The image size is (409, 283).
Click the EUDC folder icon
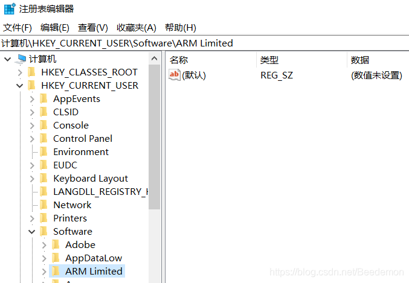pyautogui.click(x=44, y=165)
